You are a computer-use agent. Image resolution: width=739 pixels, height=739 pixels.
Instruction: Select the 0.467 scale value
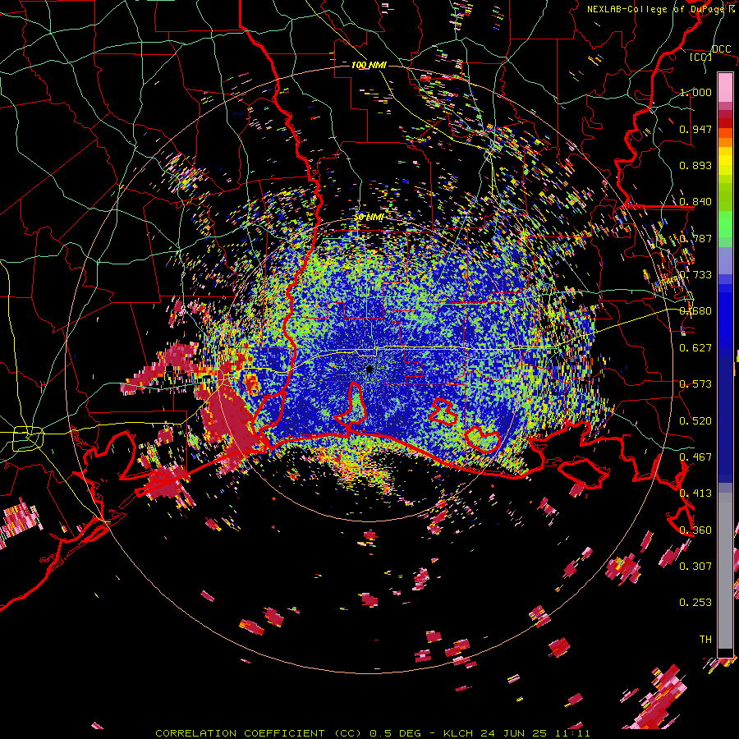[695, 457]
